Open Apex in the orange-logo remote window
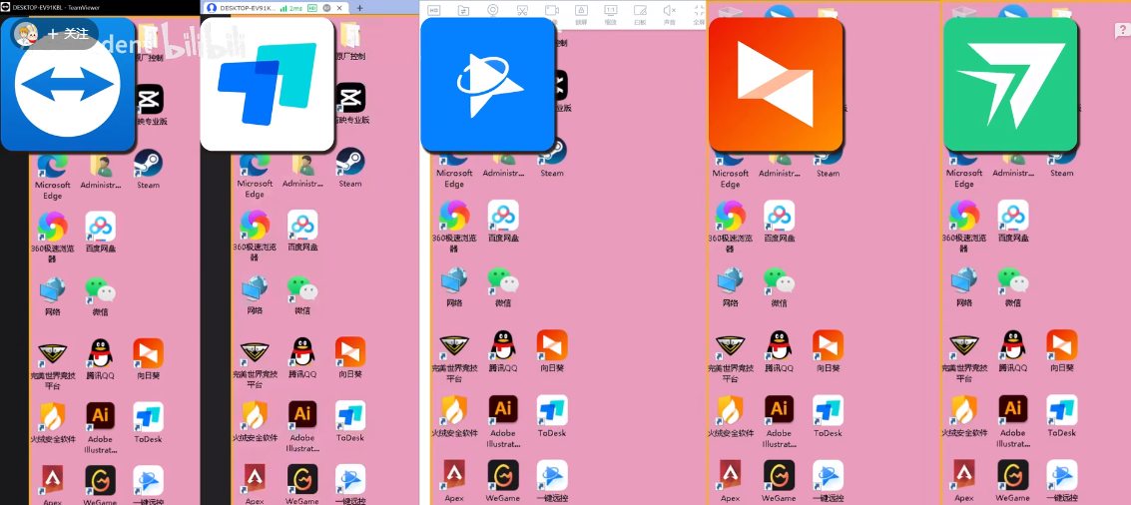Screen dimensions: 1131x505 coord(730,481)
